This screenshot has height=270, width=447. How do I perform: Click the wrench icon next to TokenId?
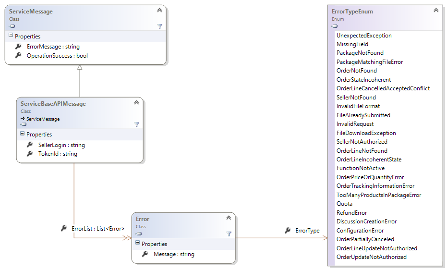click(30, 154)
